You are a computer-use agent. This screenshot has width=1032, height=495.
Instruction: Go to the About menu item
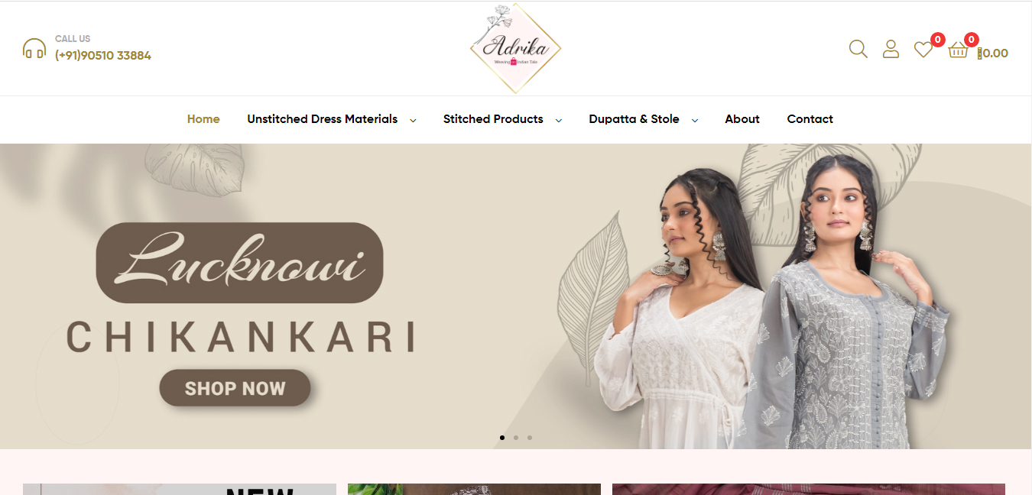tap(742, 119)
